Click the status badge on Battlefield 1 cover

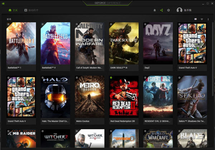pyautogui.click(x=8, y=24)
